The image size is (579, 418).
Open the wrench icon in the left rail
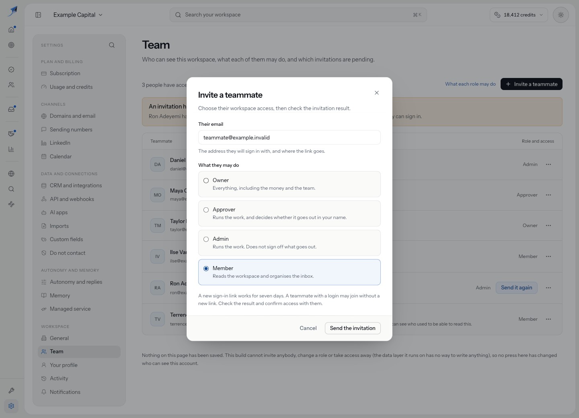[11, 390]
